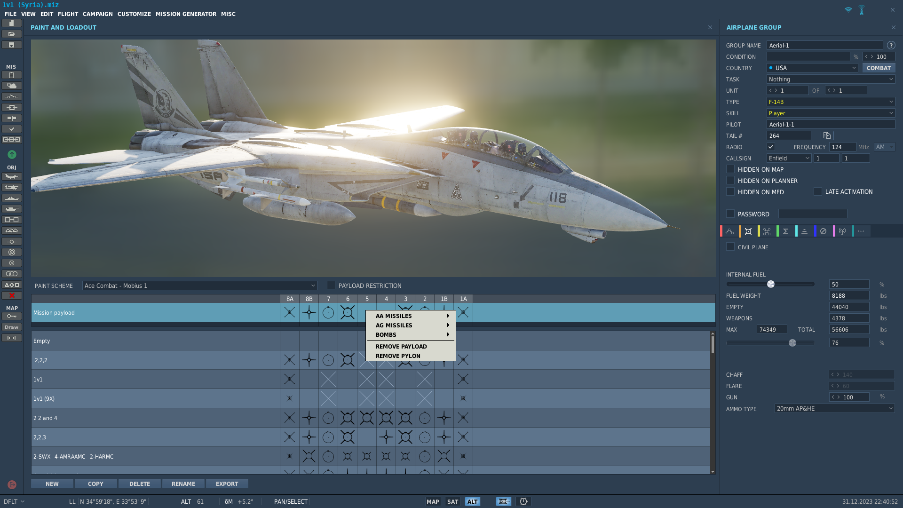Open the Route tab icon in Airplane Group
Image resolution: width=903 pixels, height=508 pixels.
(729, 231)
